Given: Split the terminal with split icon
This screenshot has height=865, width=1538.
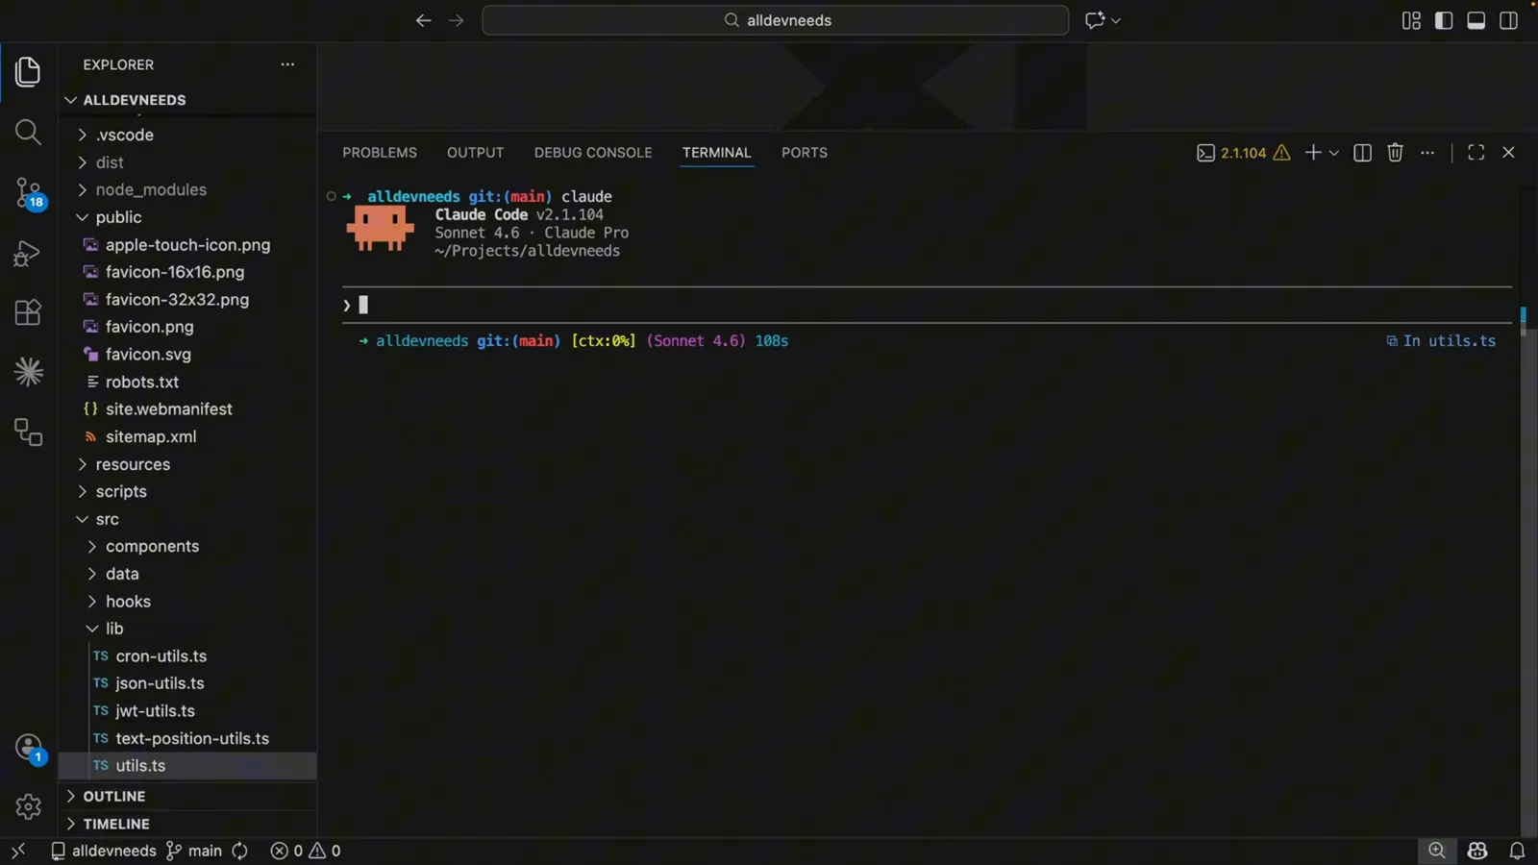Looking at the screenshot, I should [1362, 153].
